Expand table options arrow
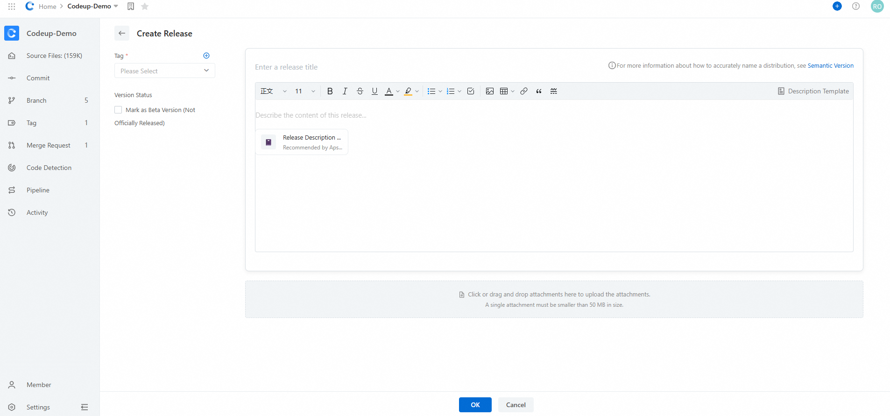890x416 pixels. pyautogui.click(x=513, y=91)
